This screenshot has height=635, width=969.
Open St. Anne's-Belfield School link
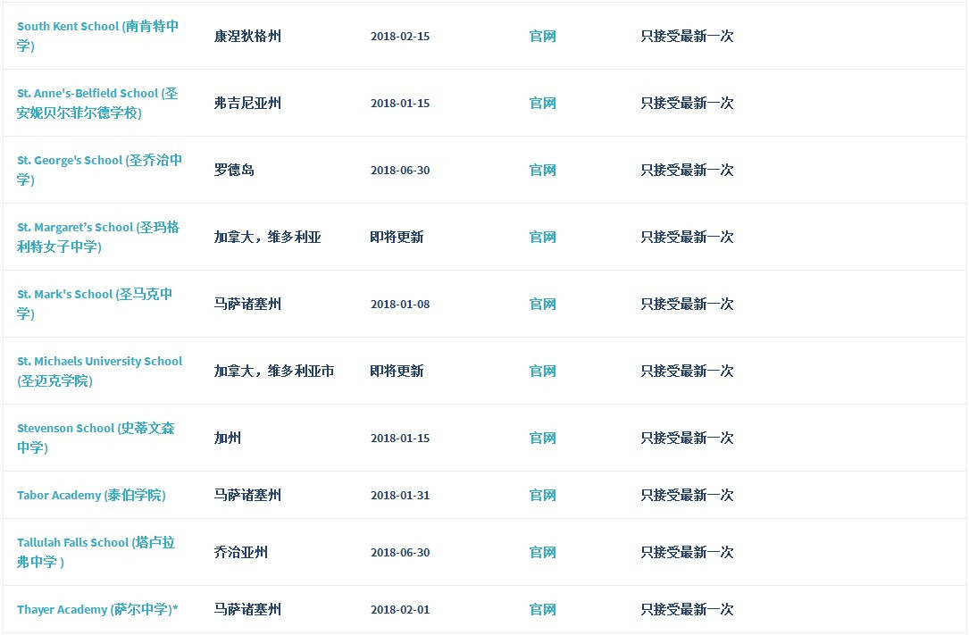point(97,104)
